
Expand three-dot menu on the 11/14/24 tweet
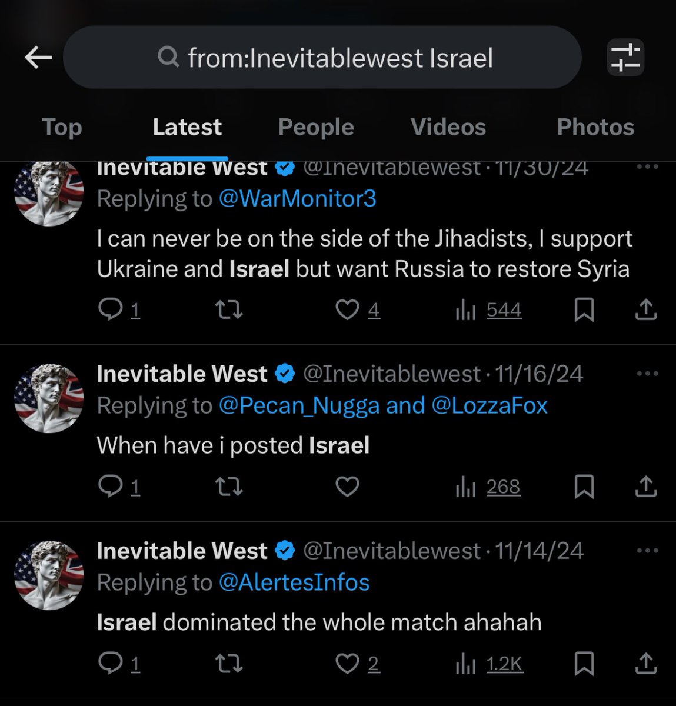pos(648,551)
